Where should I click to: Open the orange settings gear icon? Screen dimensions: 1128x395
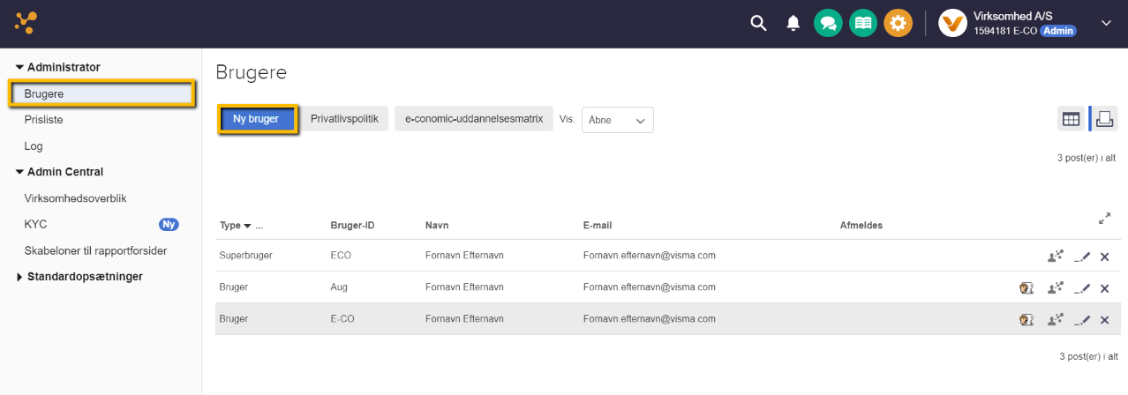pos(898,24)
